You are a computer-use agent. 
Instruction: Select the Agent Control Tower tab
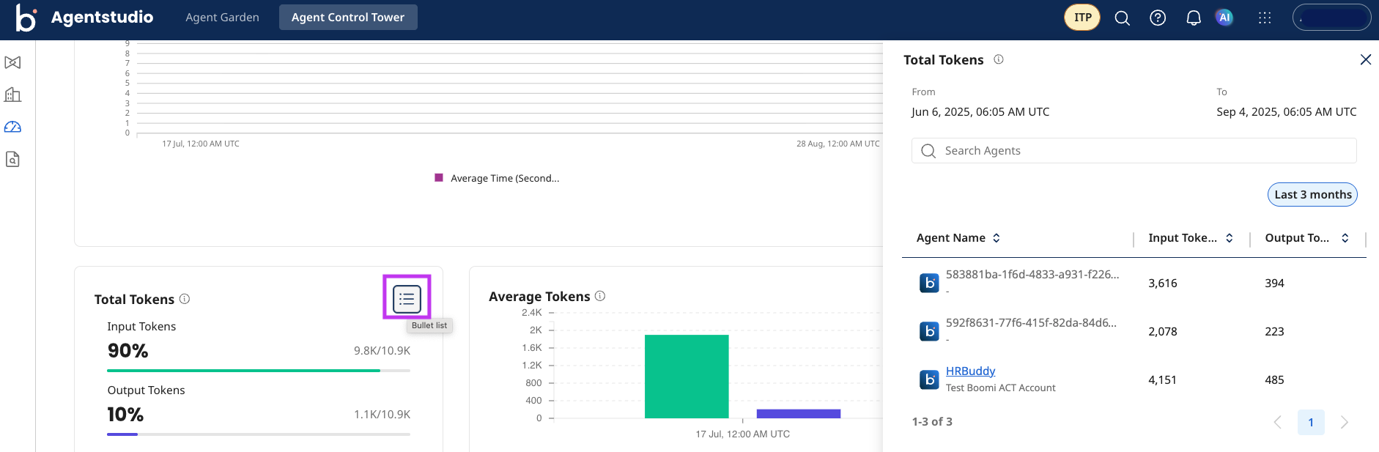347,18
